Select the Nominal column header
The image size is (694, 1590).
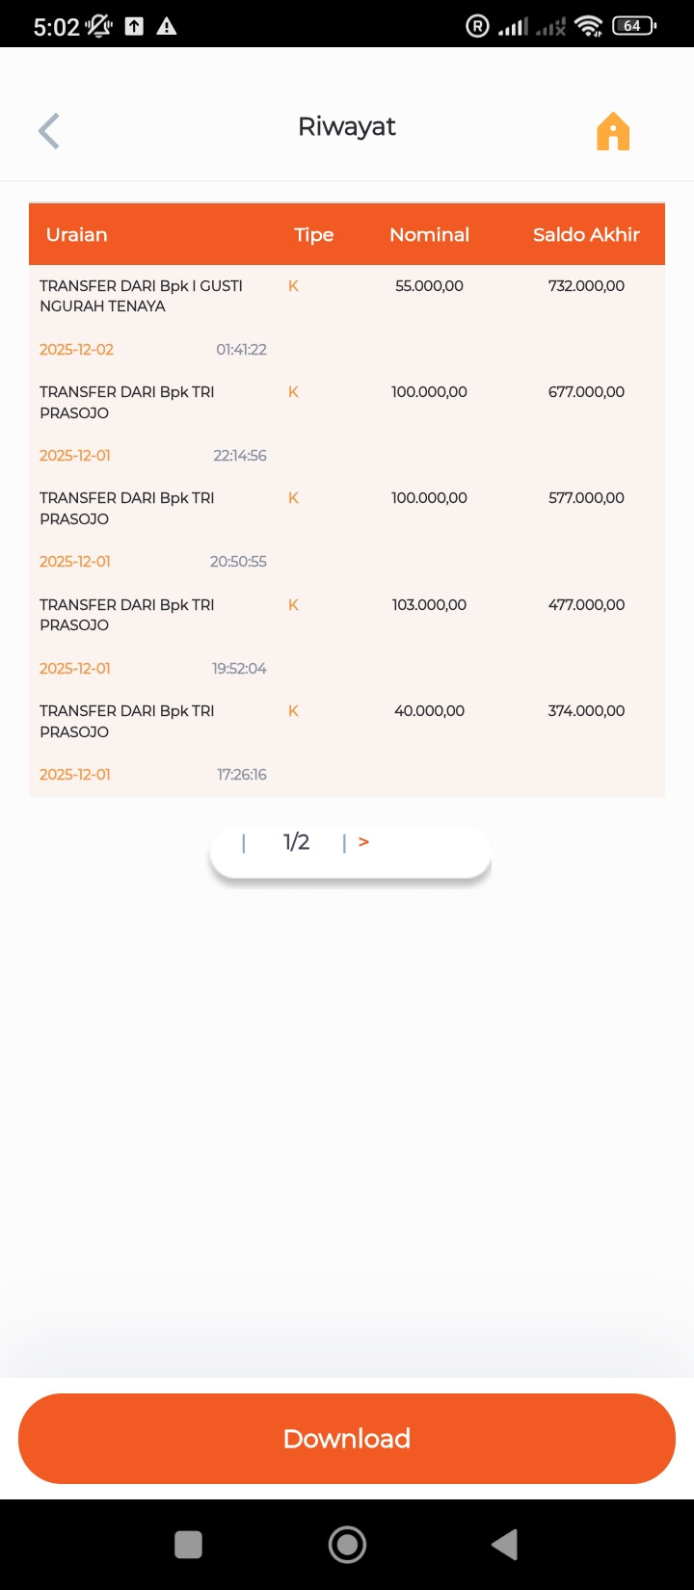[x=429, y=235]
